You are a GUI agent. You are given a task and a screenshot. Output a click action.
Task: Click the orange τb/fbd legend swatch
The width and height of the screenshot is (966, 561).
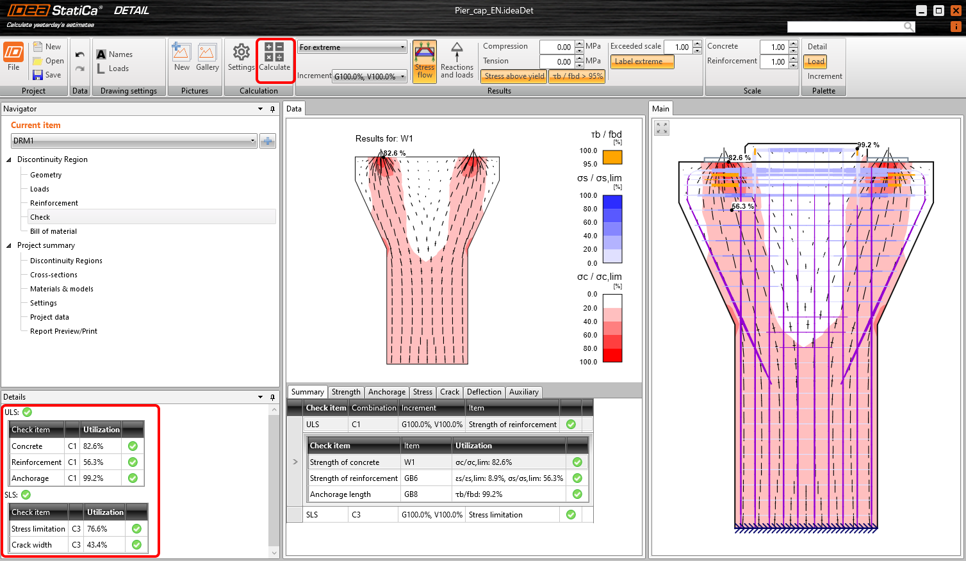pyautogui.click(x=612, y=157)
